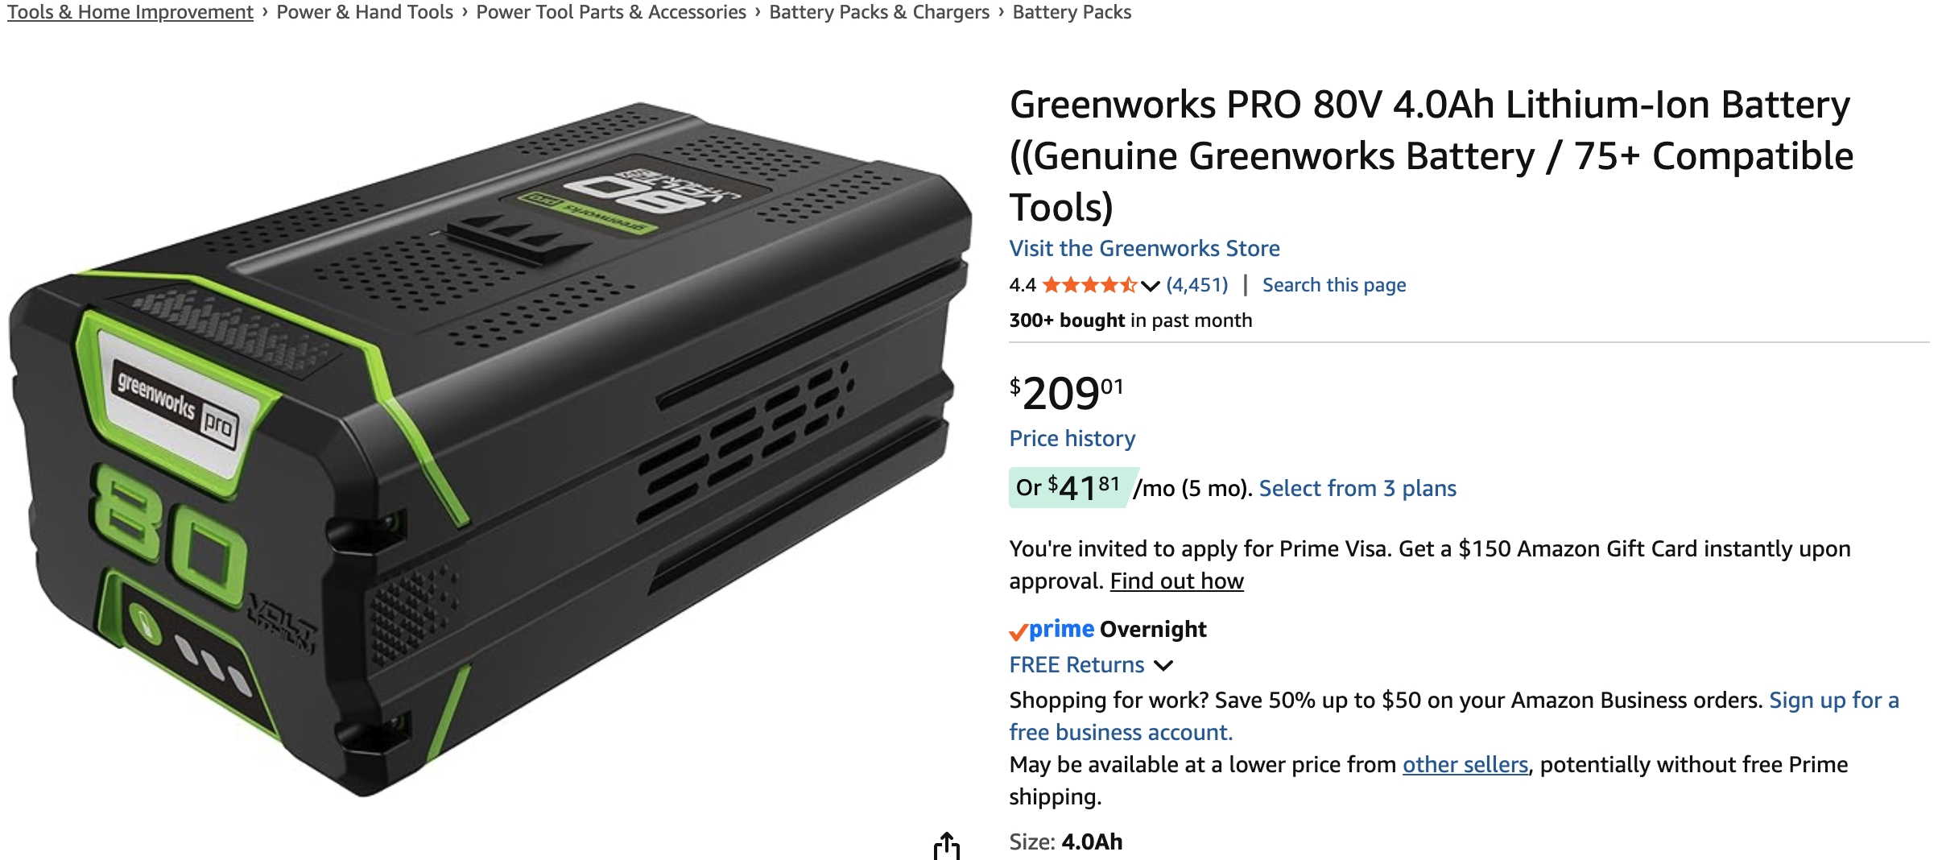The image size is (1942, 860).
Task: Visit the Greenworks Store link
Action: tap(1144, 248)
